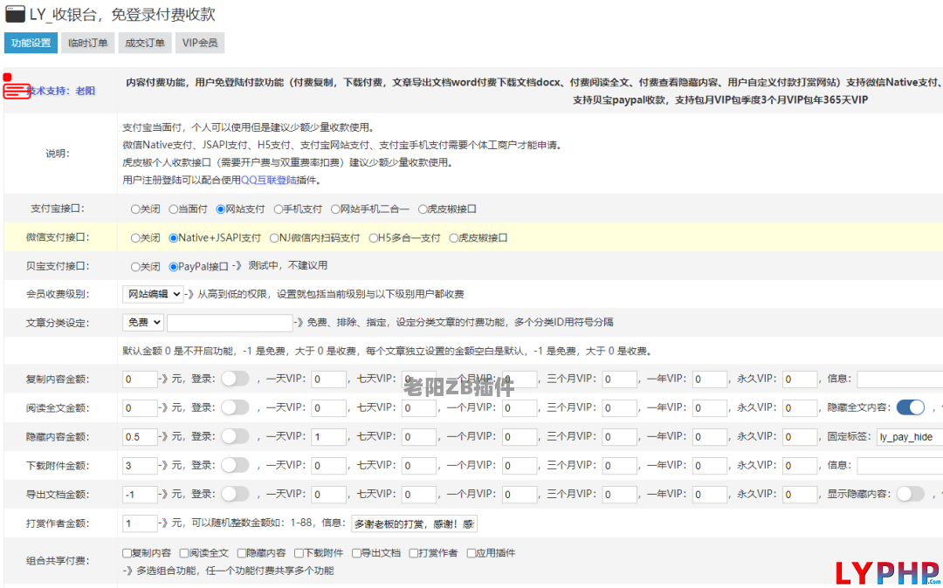
Task: Check 阅读全文 in 组合共享付费
Action: coord(184,553)
